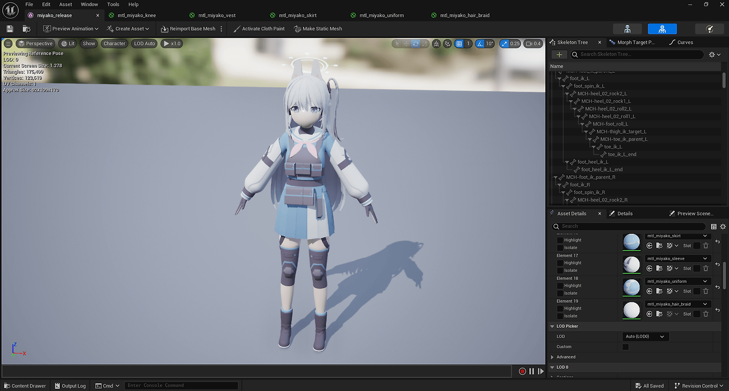This screenshot has width=729, height=391.
Task: Click the Unreal Engine logo icon
Action: tap(9, 10)
